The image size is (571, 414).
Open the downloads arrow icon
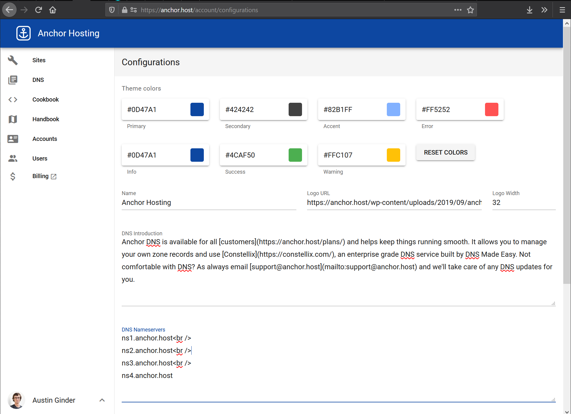(530, 10)
